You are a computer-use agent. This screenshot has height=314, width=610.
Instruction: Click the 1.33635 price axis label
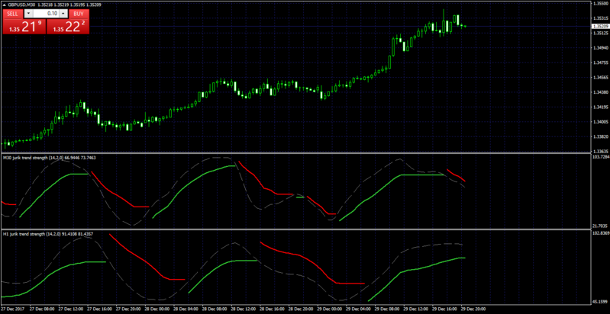click(x=599, y=151)
